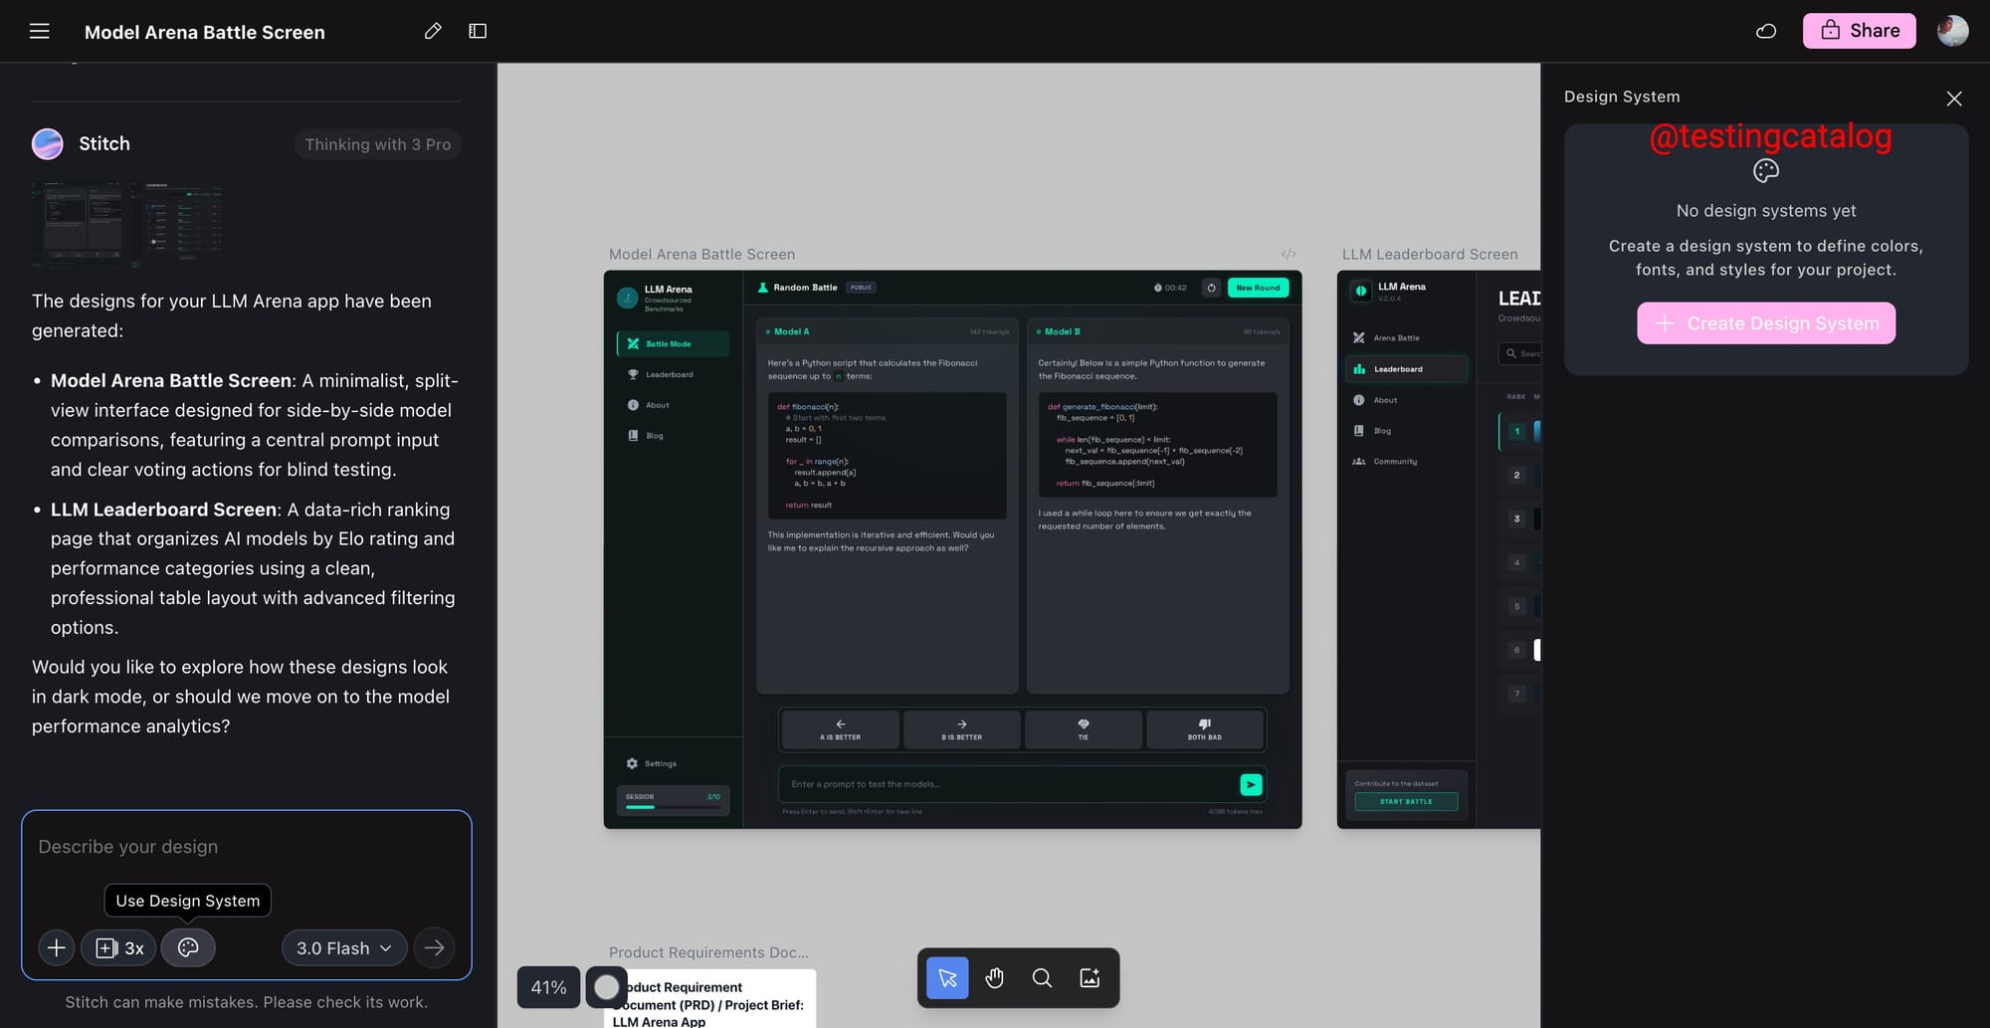Open code view icon above Battle Screen
Screen dimensions: 1990x1028
coord(1289,254)
